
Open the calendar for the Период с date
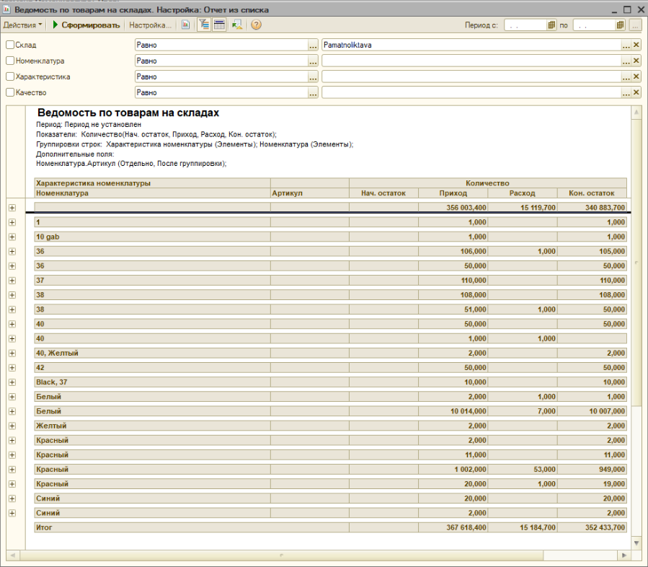(551, 25)
